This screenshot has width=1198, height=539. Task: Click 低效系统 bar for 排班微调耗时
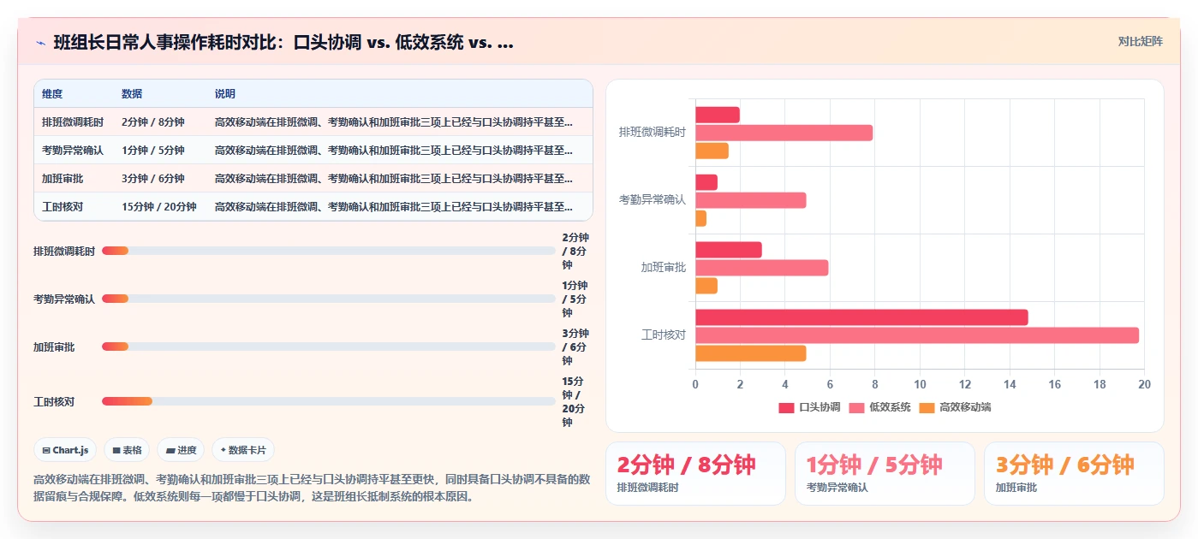(x=784, y=133)
